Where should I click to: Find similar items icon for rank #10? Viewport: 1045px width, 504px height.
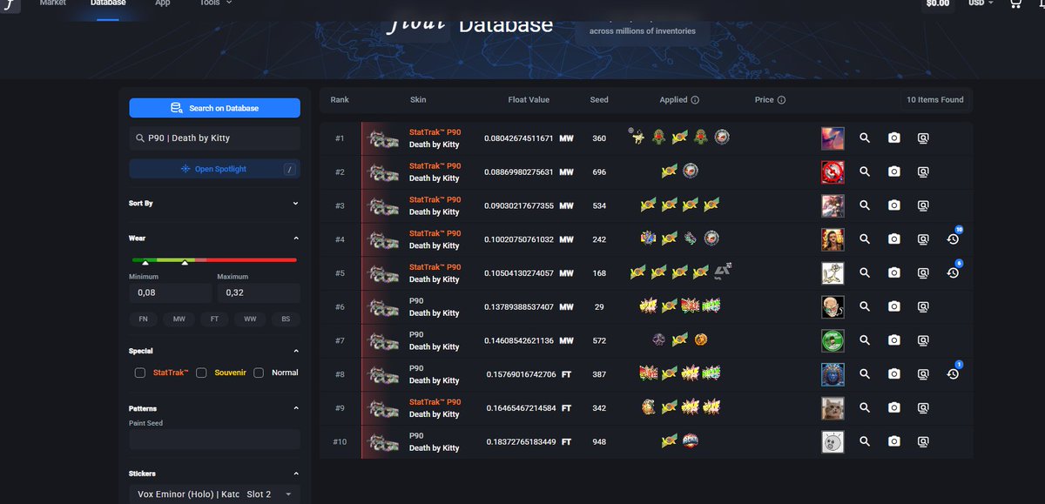(923, 441)
